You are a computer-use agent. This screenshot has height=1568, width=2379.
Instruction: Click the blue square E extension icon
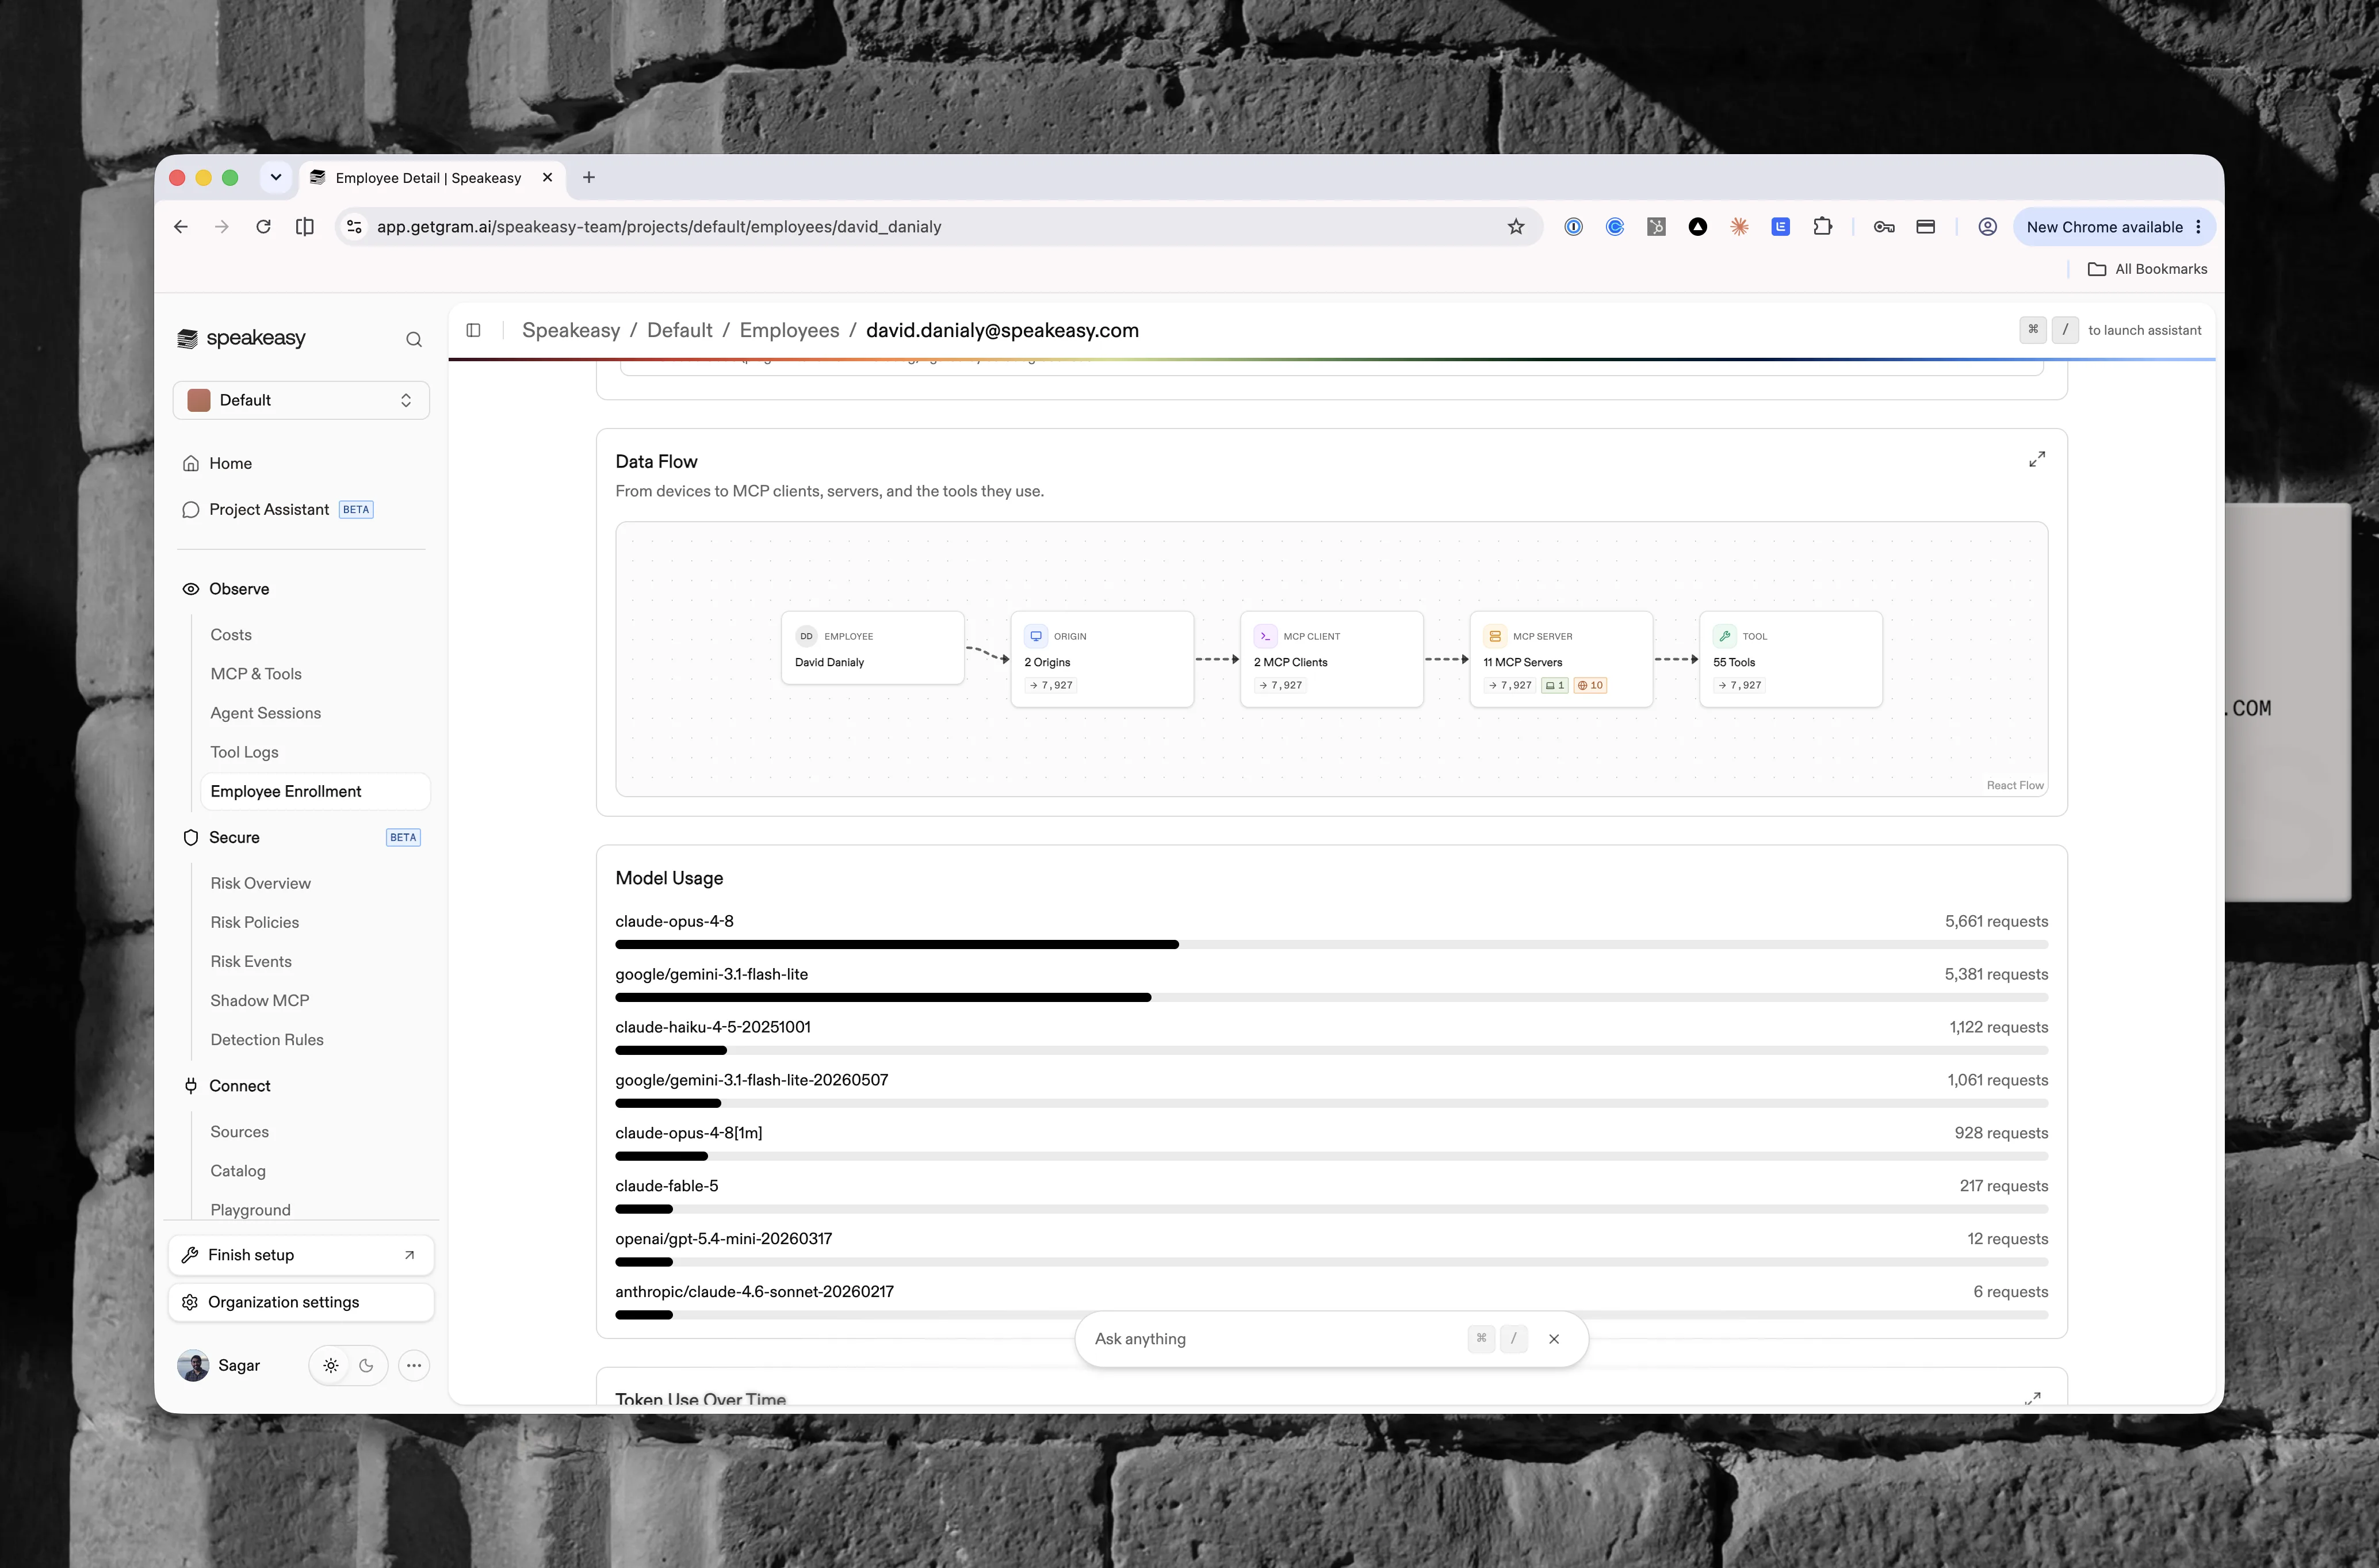point(1780,227)
